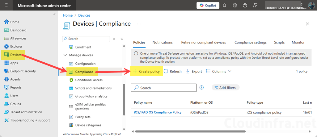This screenshot has height=137, width=317.
Task: Open Device categories in Devices menu
Action: (x=88, y=125)
